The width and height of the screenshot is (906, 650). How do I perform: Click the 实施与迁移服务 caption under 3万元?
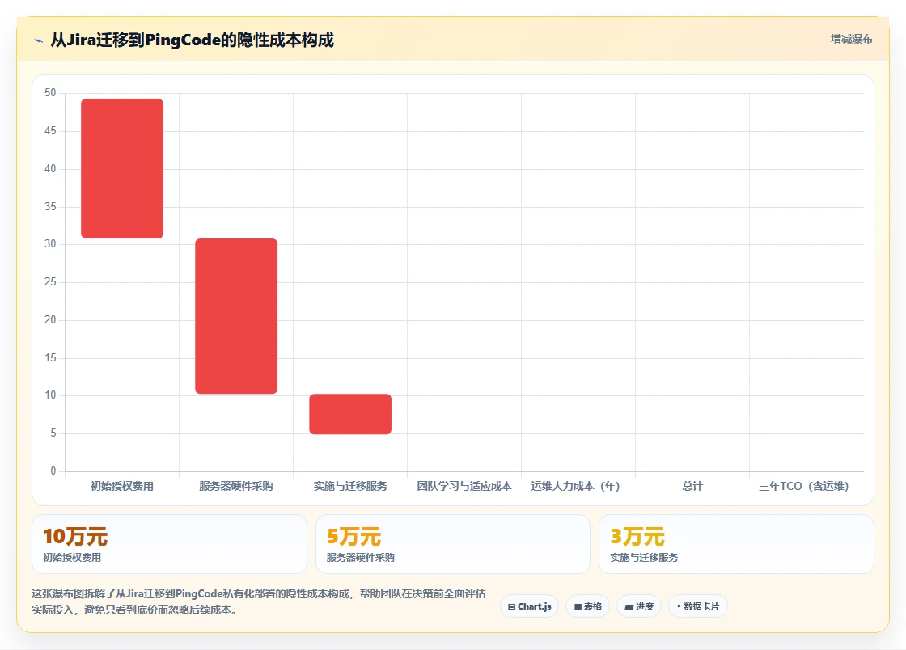pyautogui.click(x=644, y=558)
